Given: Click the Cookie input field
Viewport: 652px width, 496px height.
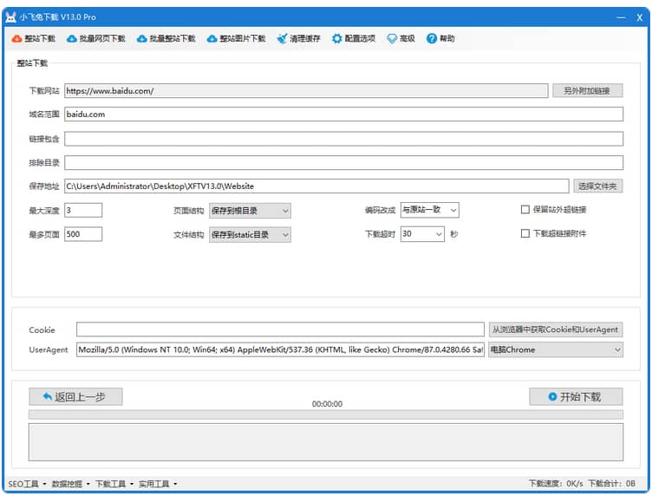Looking at the screenshot, I should click(280, 330).
